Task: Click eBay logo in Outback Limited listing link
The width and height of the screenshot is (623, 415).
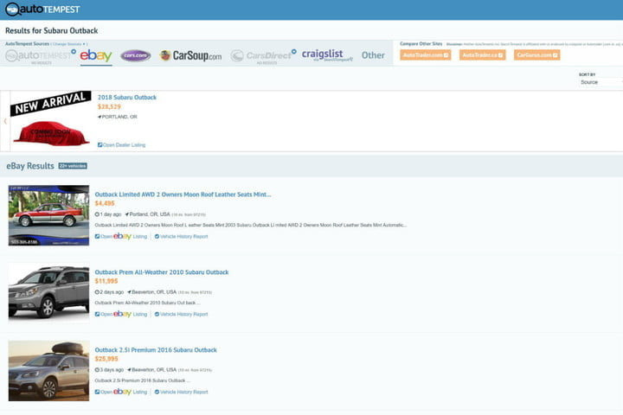Action: (x=122, y=236)
